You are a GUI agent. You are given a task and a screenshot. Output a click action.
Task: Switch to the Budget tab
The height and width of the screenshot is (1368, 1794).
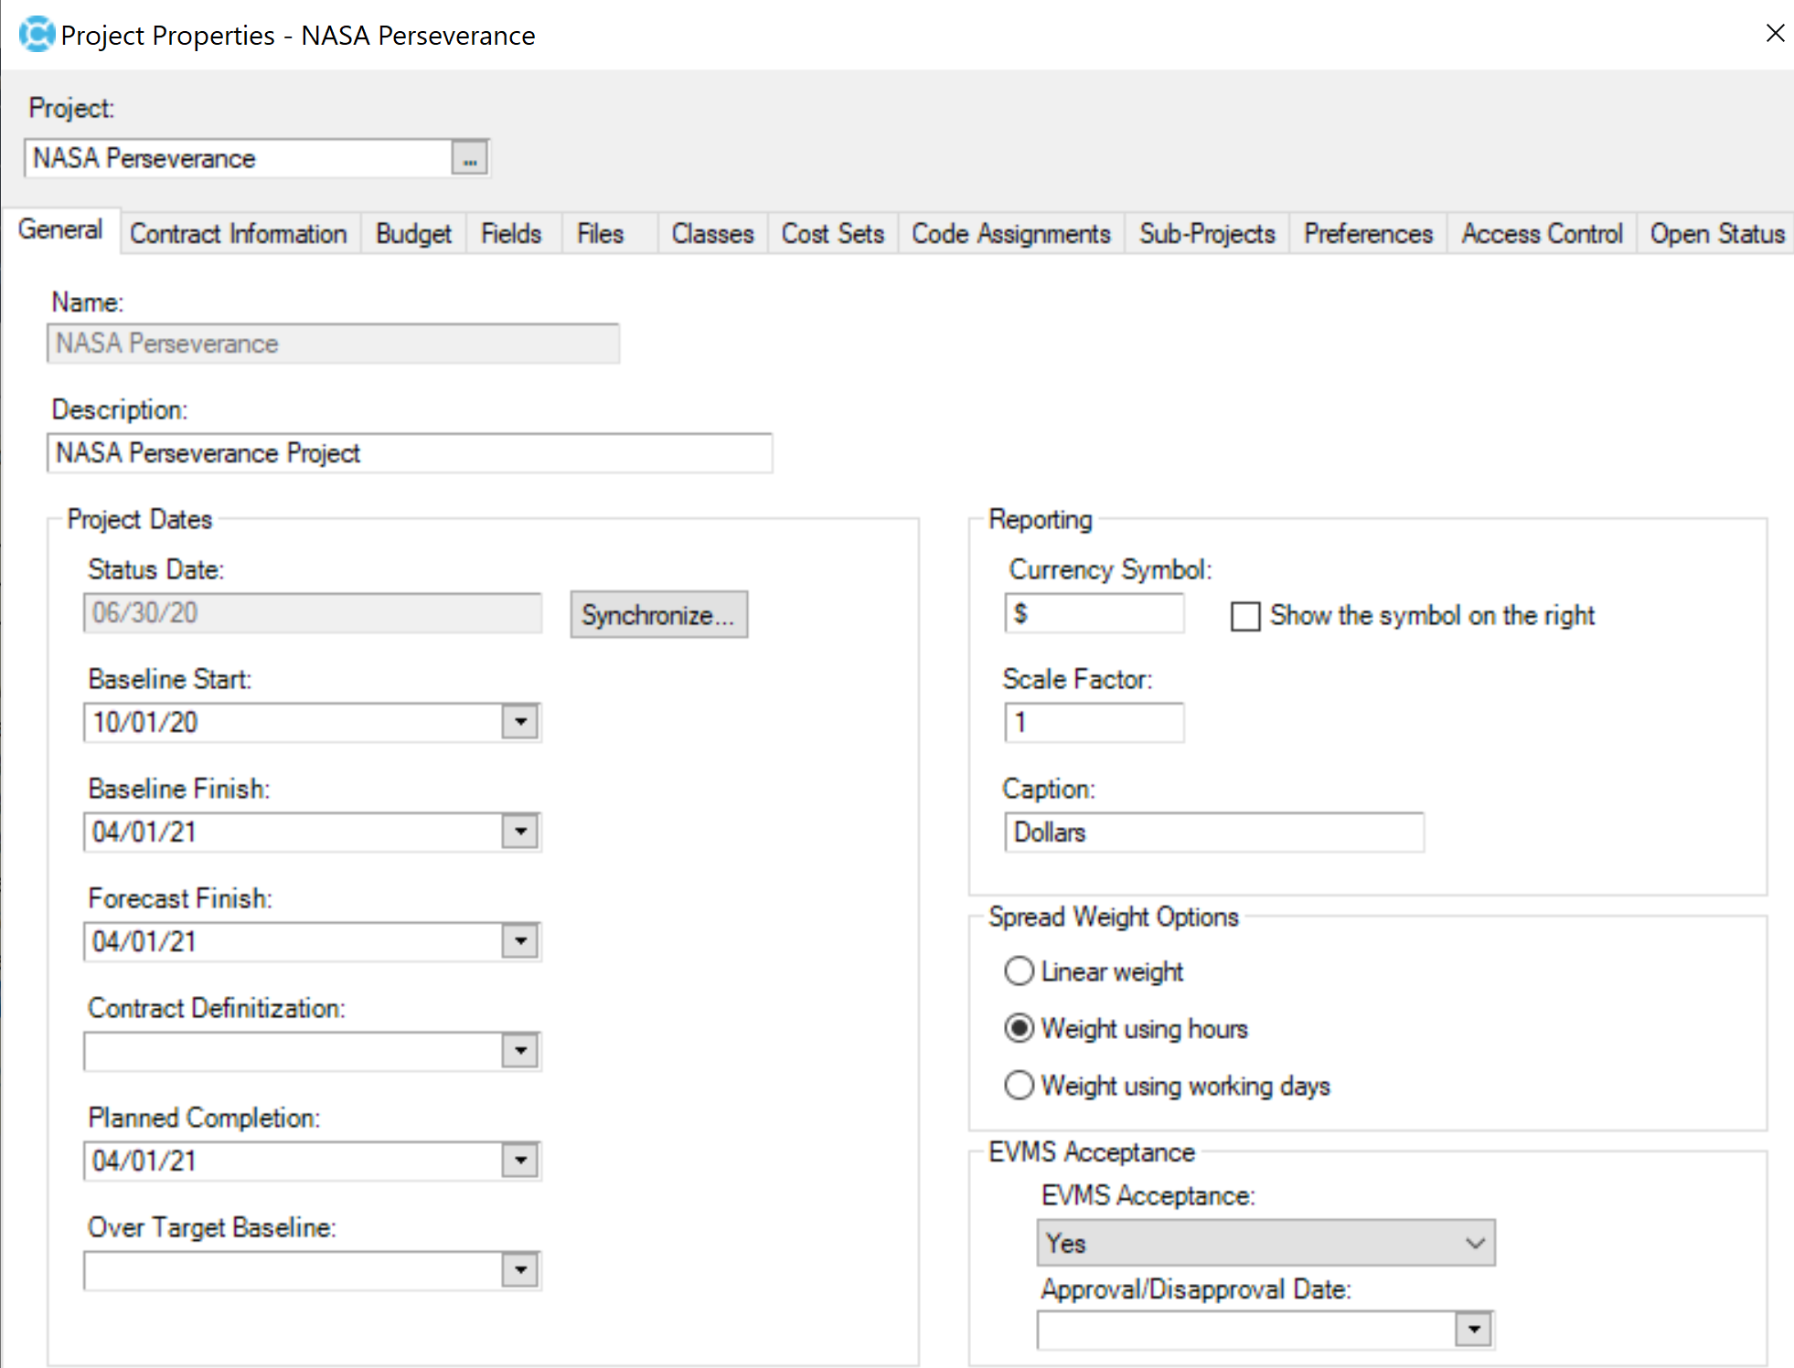click(413, 234)
